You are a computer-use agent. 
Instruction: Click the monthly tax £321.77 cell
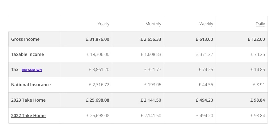(x=153, y=70)
